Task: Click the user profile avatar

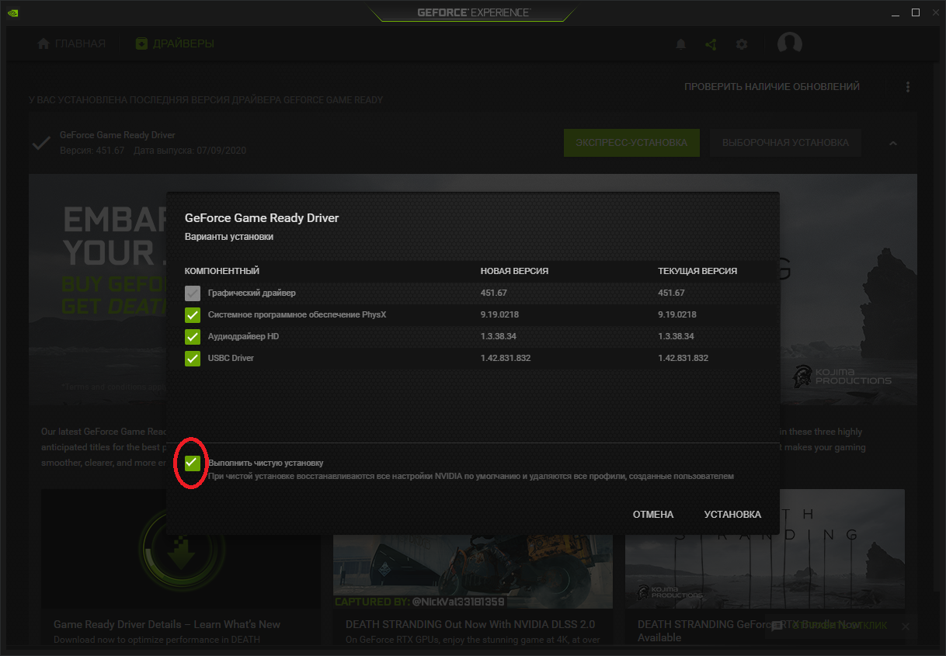Action: [x=790, y=43]
